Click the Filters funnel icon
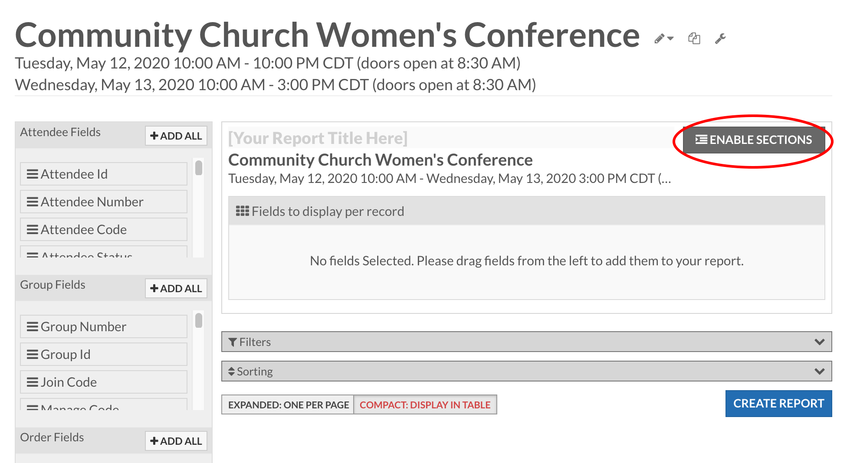This screenshot has height=463, width=847. point(233,342)
